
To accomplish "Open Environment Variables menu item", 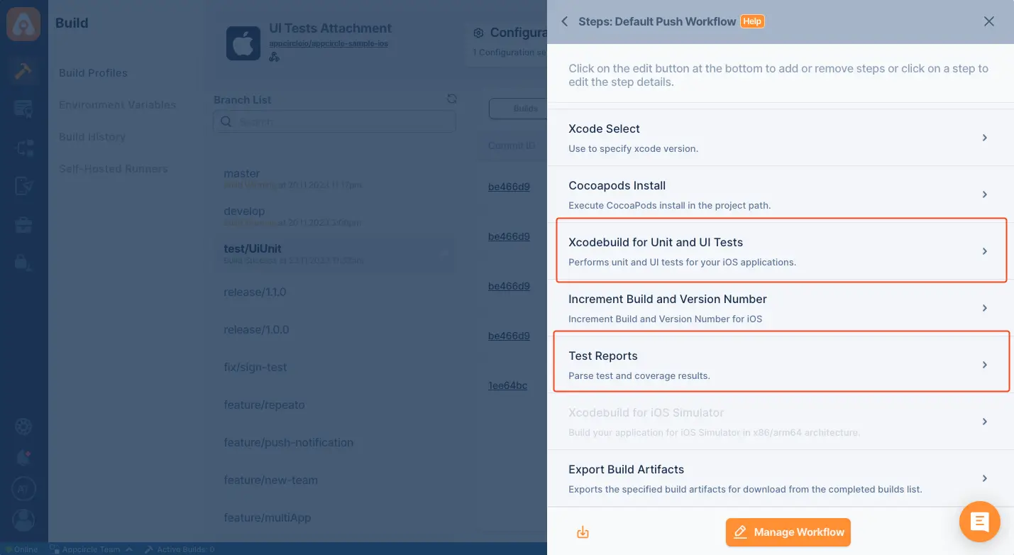I will pos(117,104).
